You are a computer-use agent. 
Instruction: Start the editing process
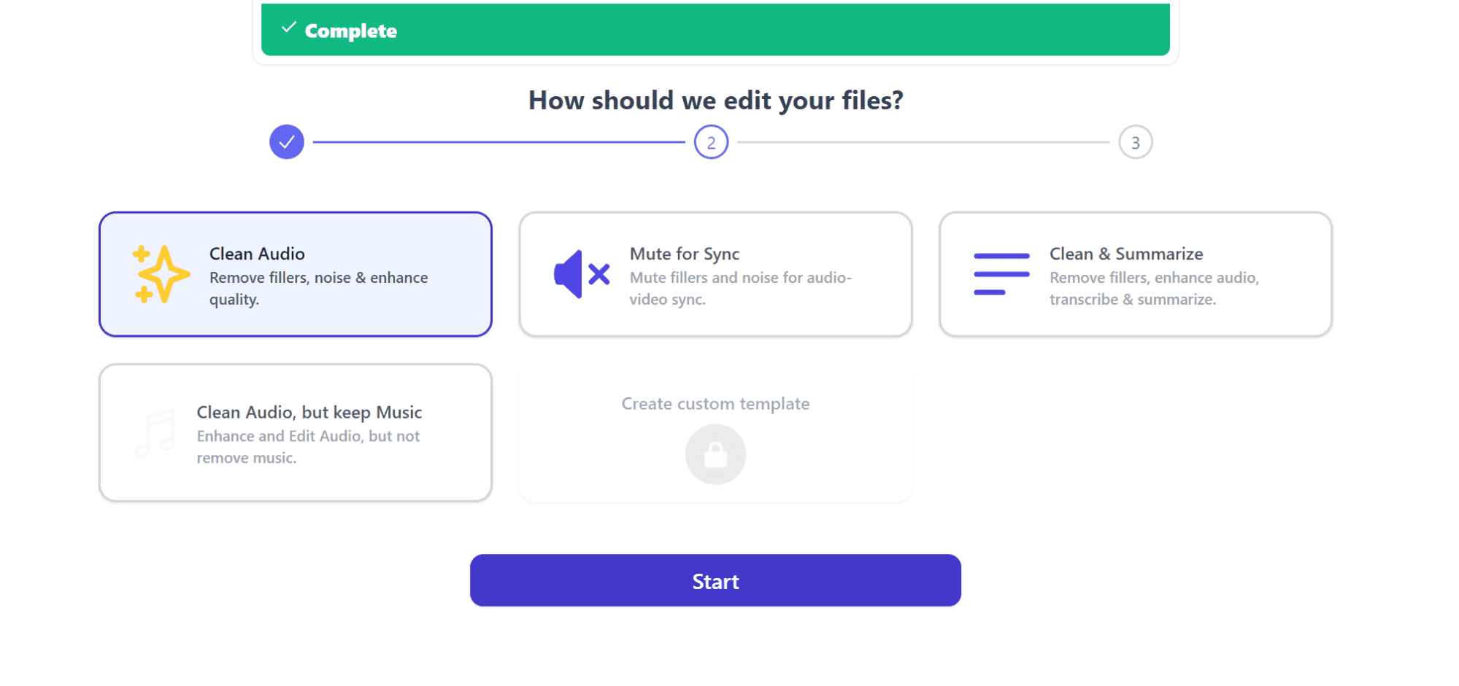tap(715, 580)
